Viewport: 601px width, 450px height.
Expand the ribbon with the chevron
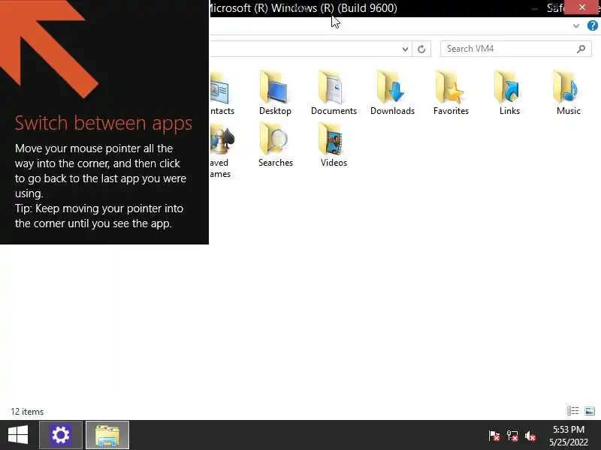pyautogui.click(x=575, y=26)
